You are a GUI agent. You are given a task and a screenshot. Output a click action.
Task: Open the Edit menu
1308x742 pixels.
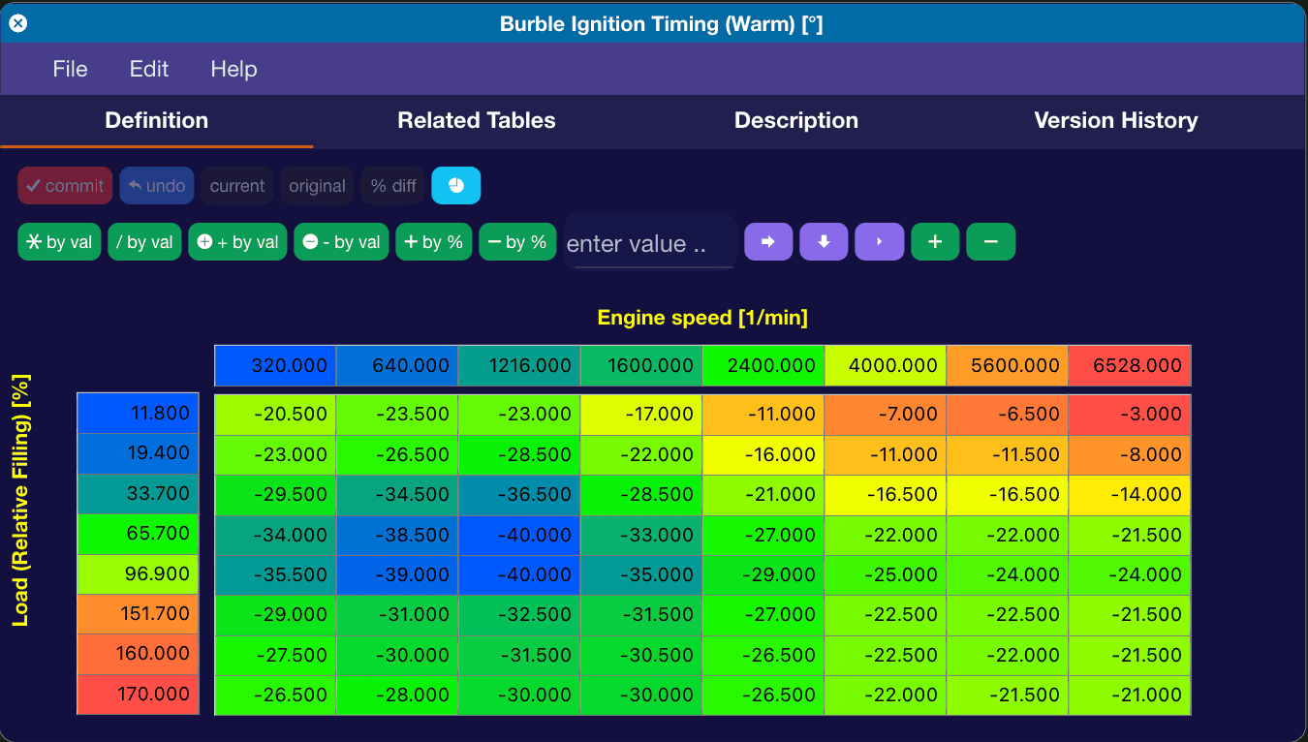[x=149, y=69]
